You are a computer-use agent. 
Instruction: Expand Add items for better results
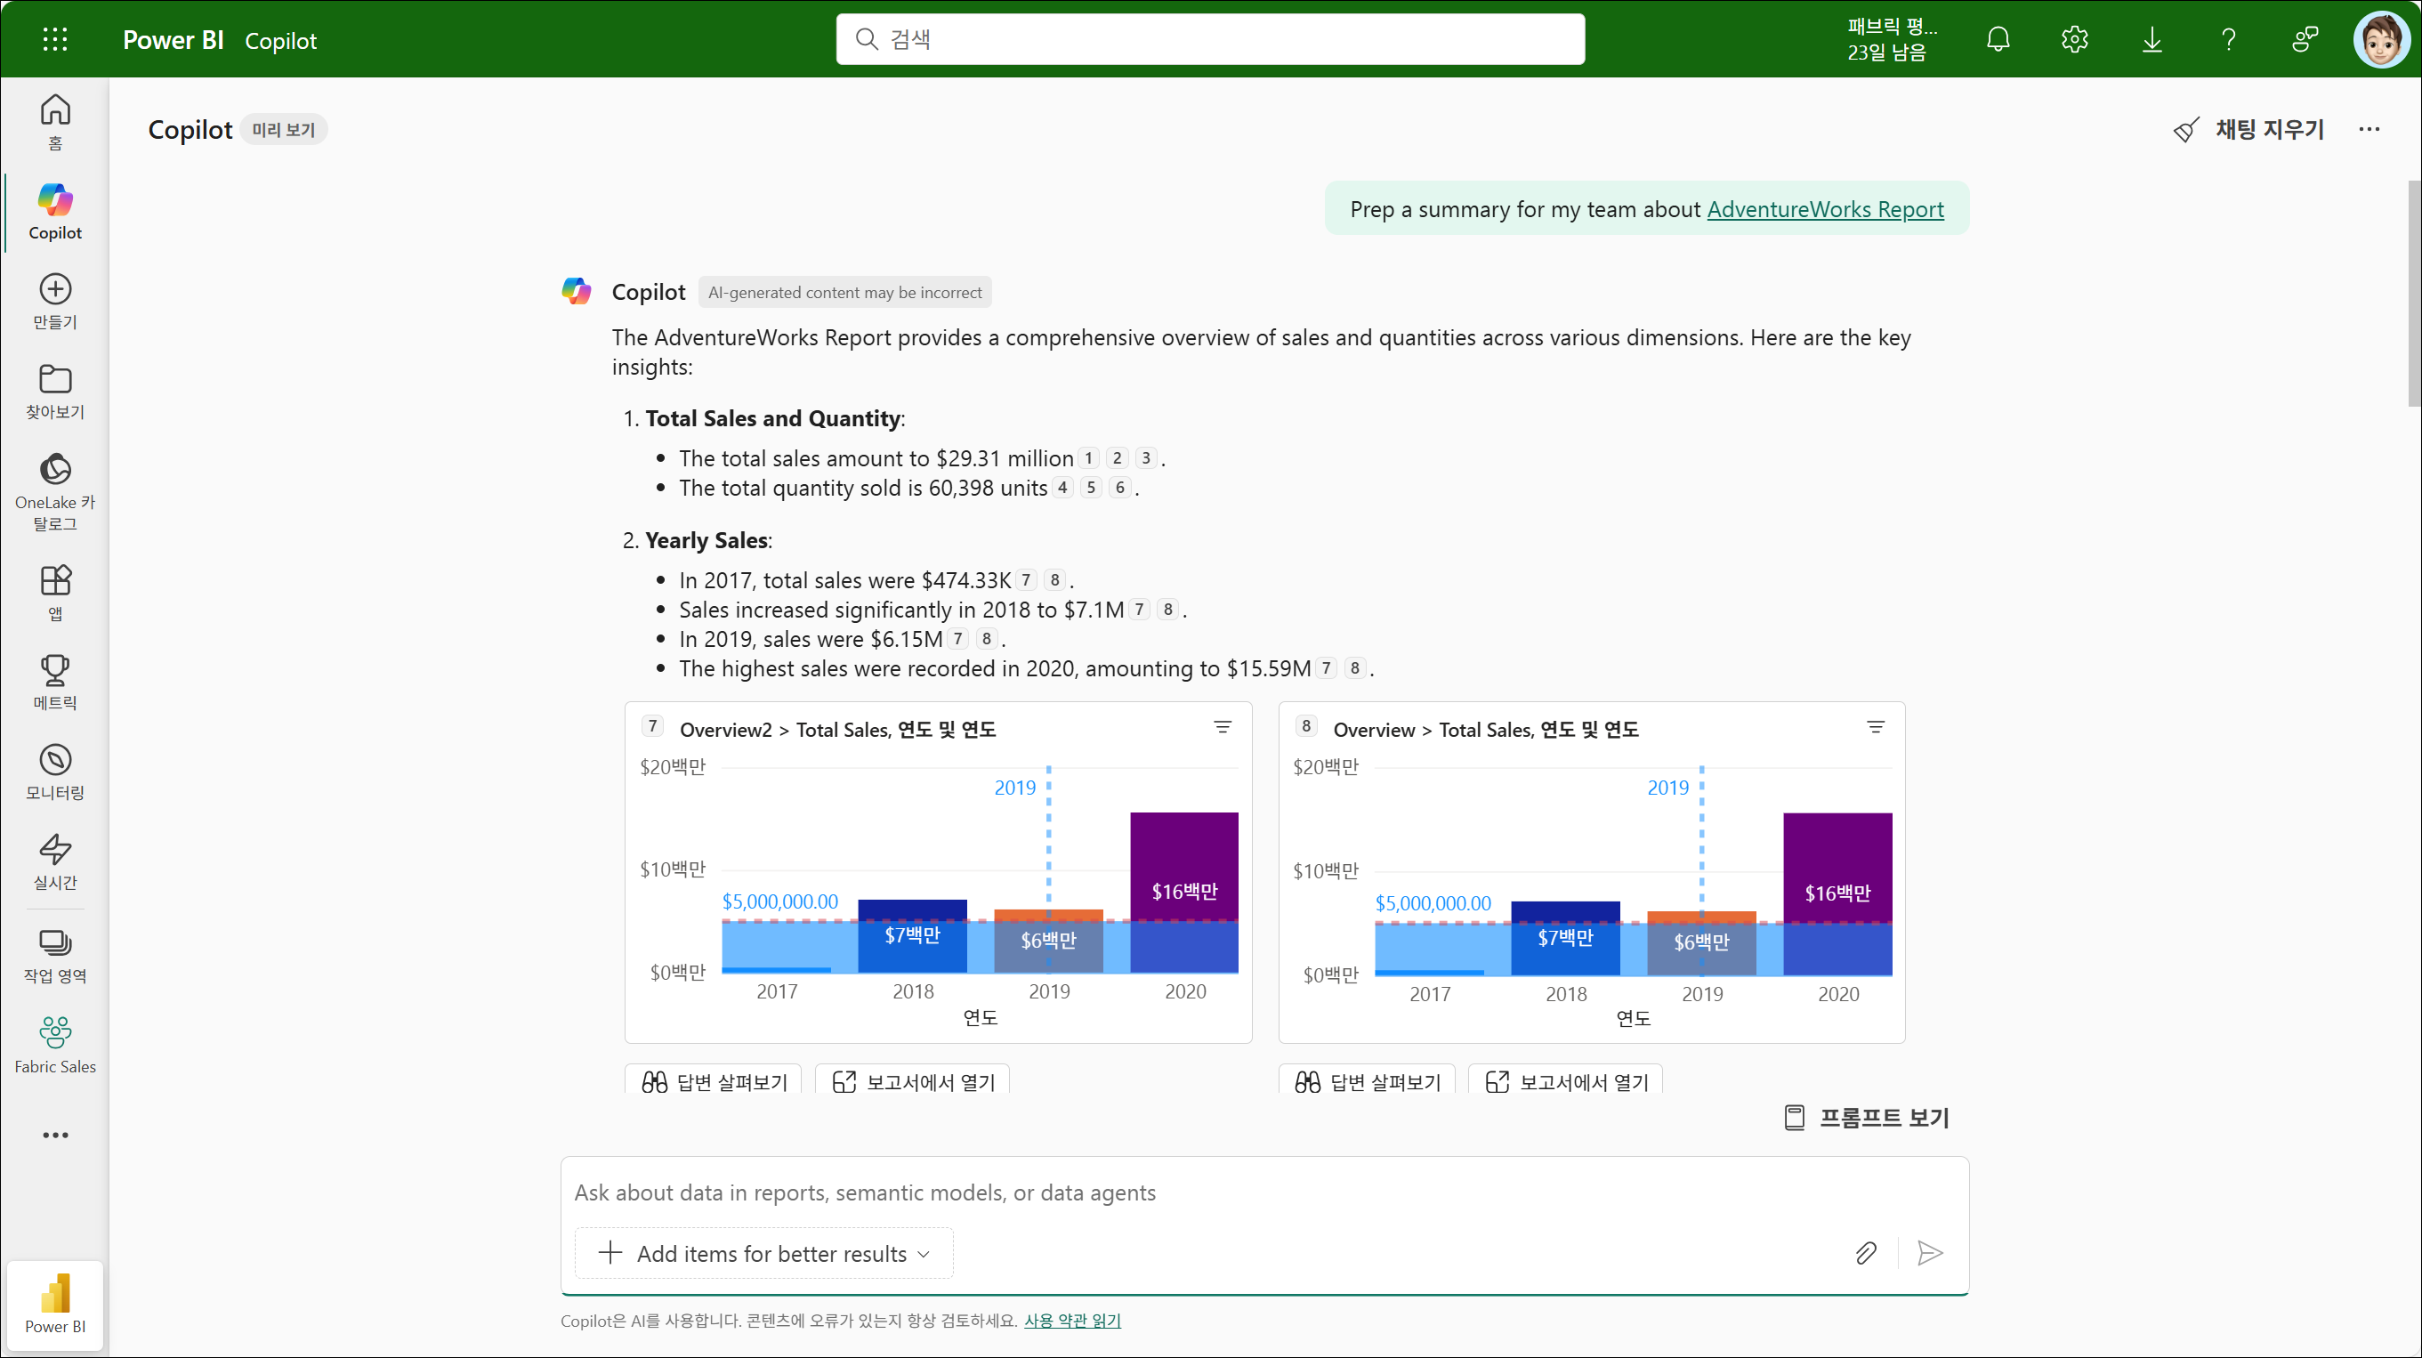click(763, 1253)
